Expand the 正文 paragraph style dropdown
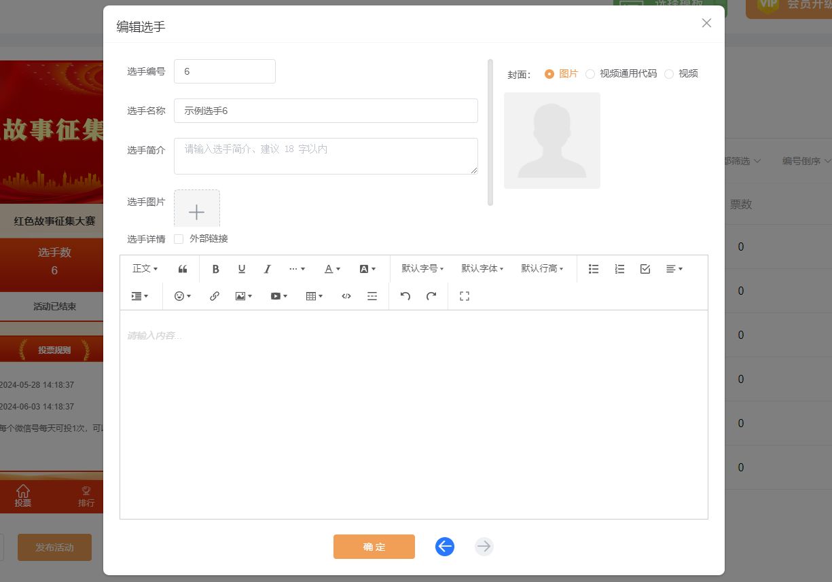 tap(143, 268)
